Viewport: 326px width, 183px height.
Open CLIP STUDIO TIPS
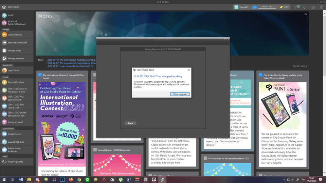pos(17,106)
